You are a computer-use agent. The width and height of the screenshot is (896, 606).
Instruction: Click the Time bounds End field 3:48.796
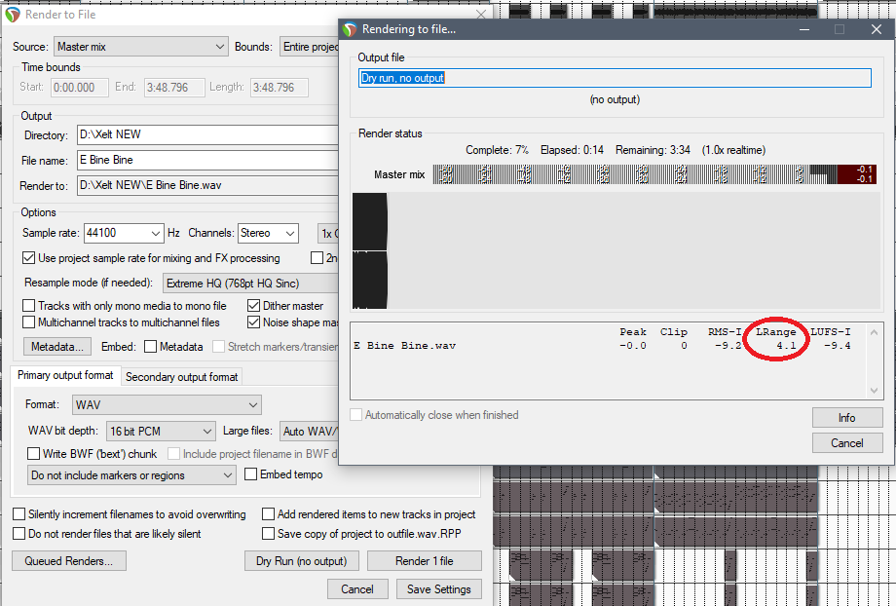[174, 88]
